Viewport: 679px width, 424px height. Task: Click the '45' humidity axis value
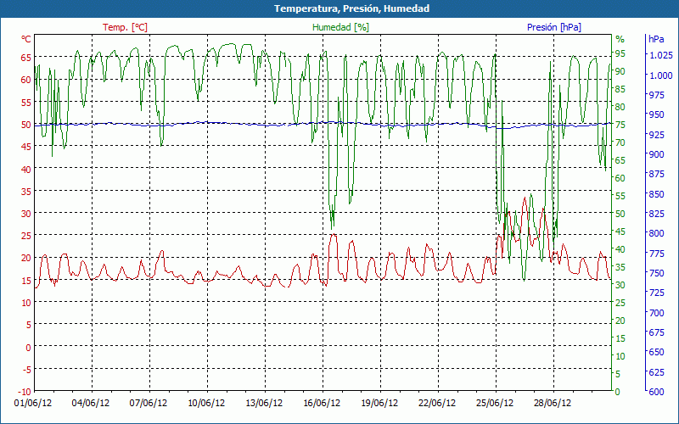[x=620, y=232]
